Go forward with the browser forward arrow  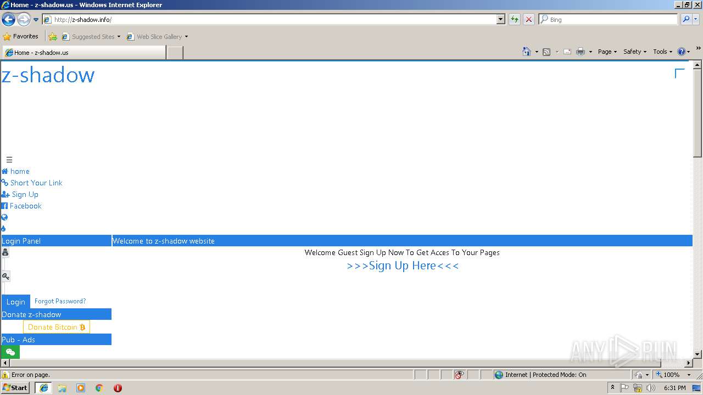coord(24,20)
